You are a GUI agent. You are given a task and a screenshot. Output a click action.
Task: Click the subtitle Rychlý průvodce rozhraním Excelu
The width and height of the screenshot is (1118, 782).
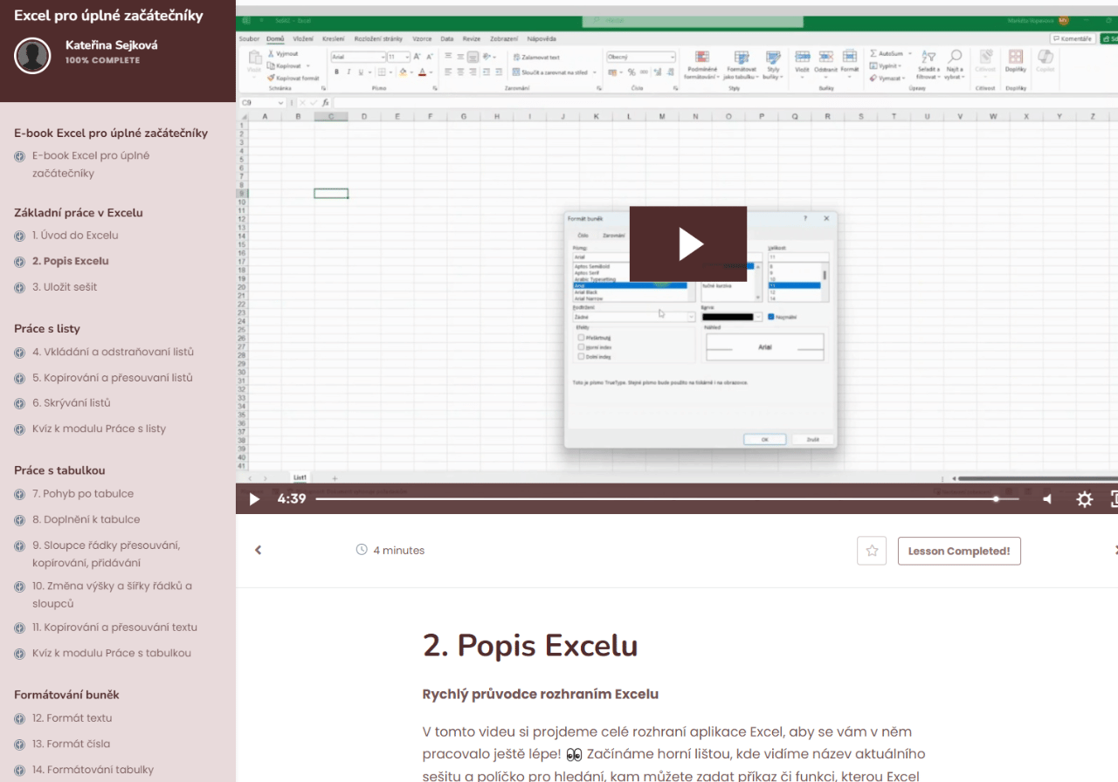point(541,695)
